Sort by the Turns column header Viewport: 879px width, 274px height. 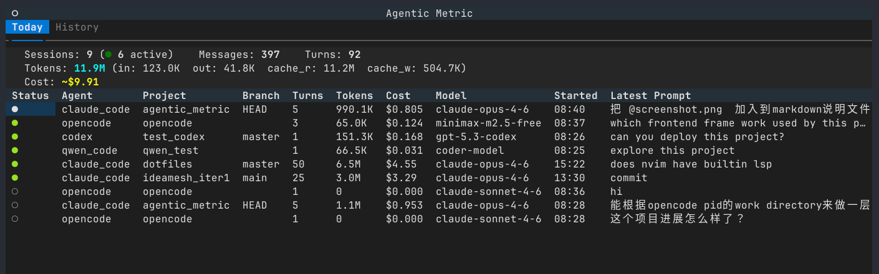pyautogui.click(x=308, y=95)
